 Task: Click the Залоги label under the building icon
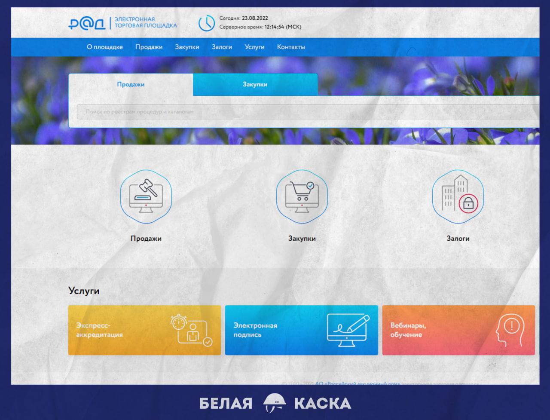(x=458, y=238)
